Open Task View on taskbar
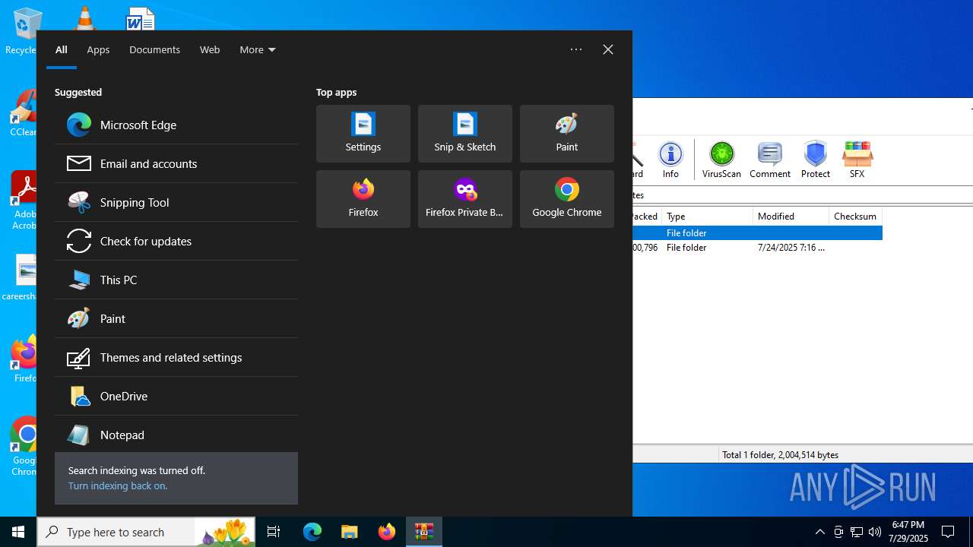This screenshot has height=547, width=973. click(274, 532)
